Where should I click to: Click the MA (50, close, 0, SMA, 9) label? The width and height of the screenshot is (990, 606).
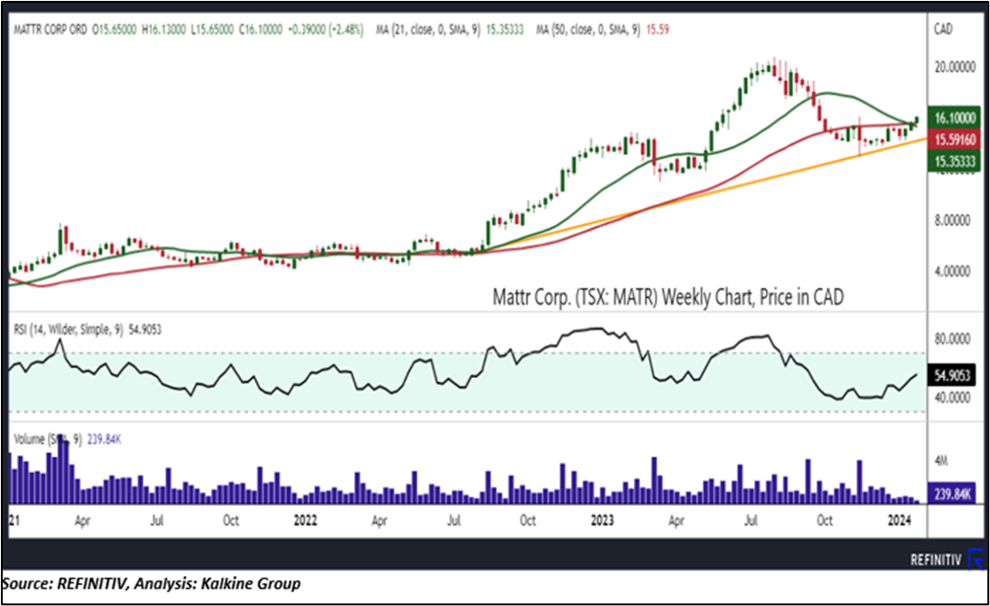(x=588, y=30)
